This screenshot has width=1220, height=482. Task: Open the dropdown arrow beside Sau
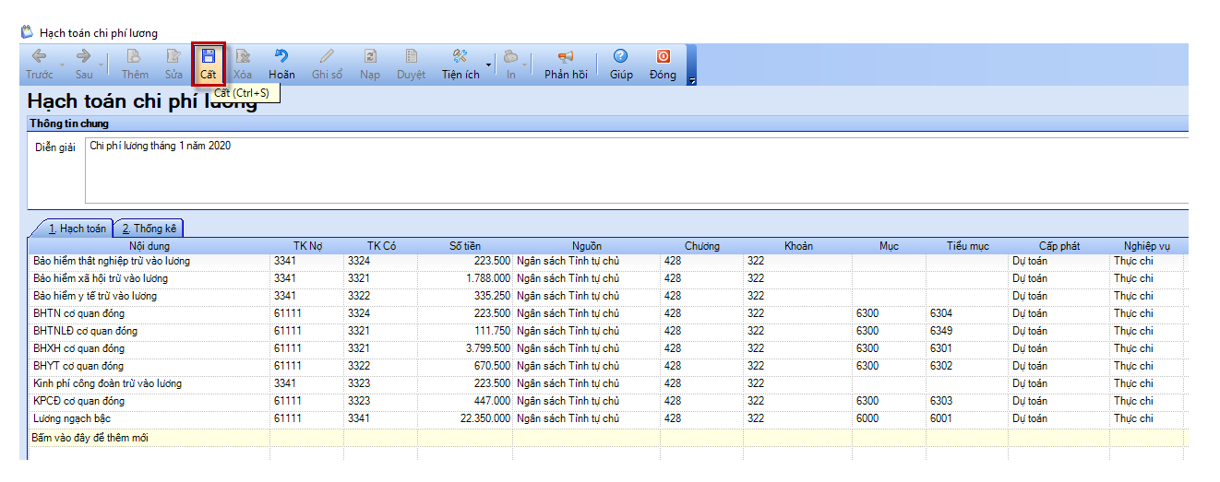101,65
